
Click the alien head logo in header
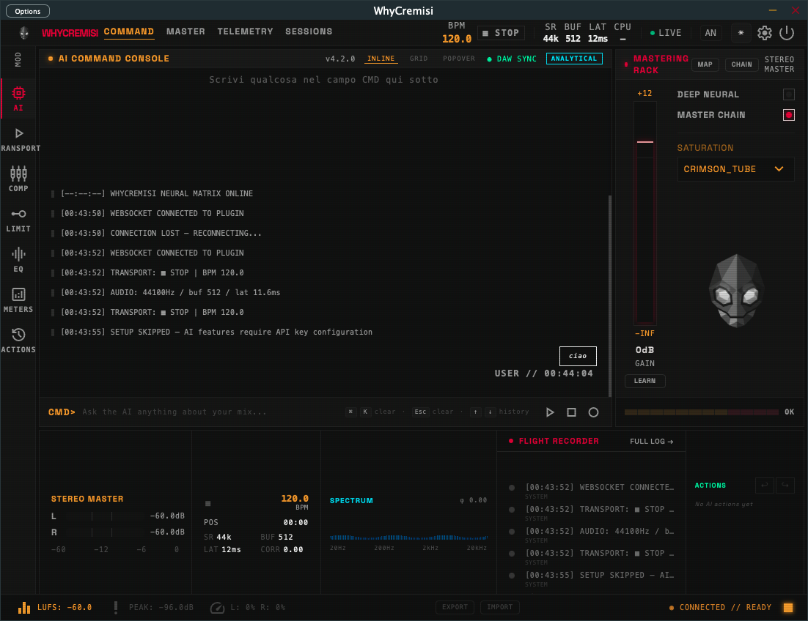pos(23,33)
